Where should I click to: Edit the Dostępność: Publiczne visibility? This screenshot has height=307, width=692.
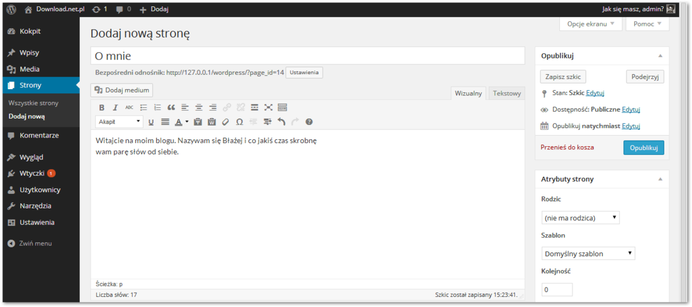631,110
